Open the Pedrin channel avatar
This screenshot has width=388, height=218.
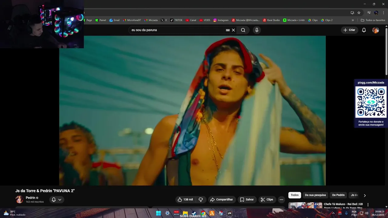click(19, 199)
